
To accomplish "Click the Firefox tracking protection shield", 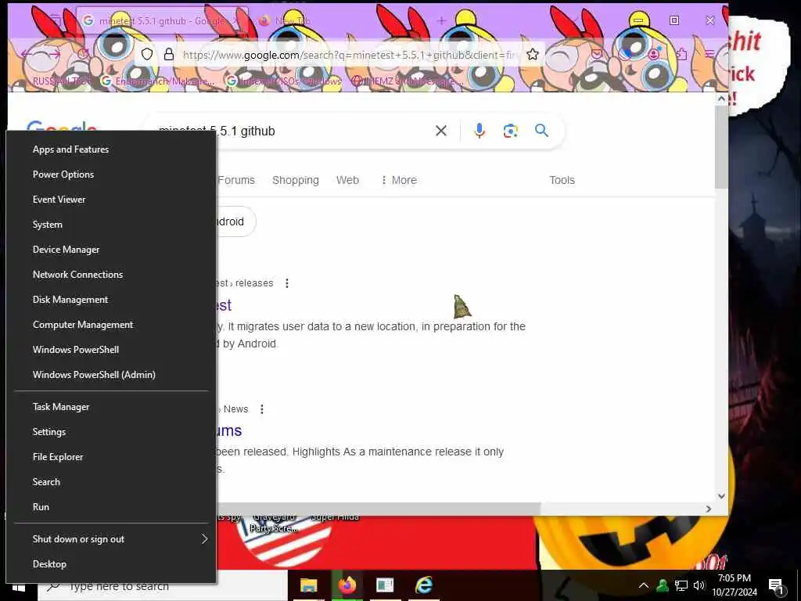I will pos(147,54).
